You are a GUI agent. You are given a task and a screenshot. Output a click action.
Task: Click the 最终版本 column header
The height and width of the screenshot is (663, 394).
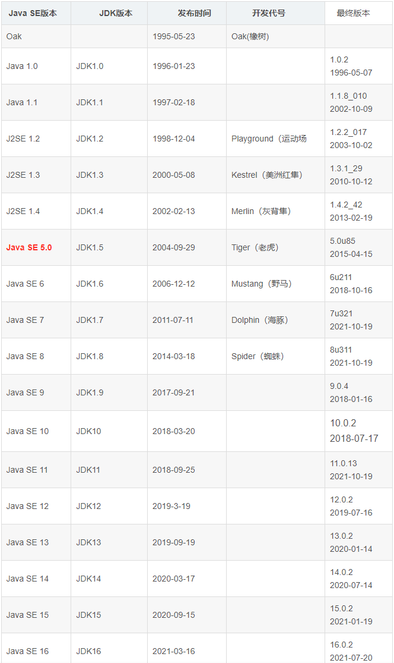[353, 13]
